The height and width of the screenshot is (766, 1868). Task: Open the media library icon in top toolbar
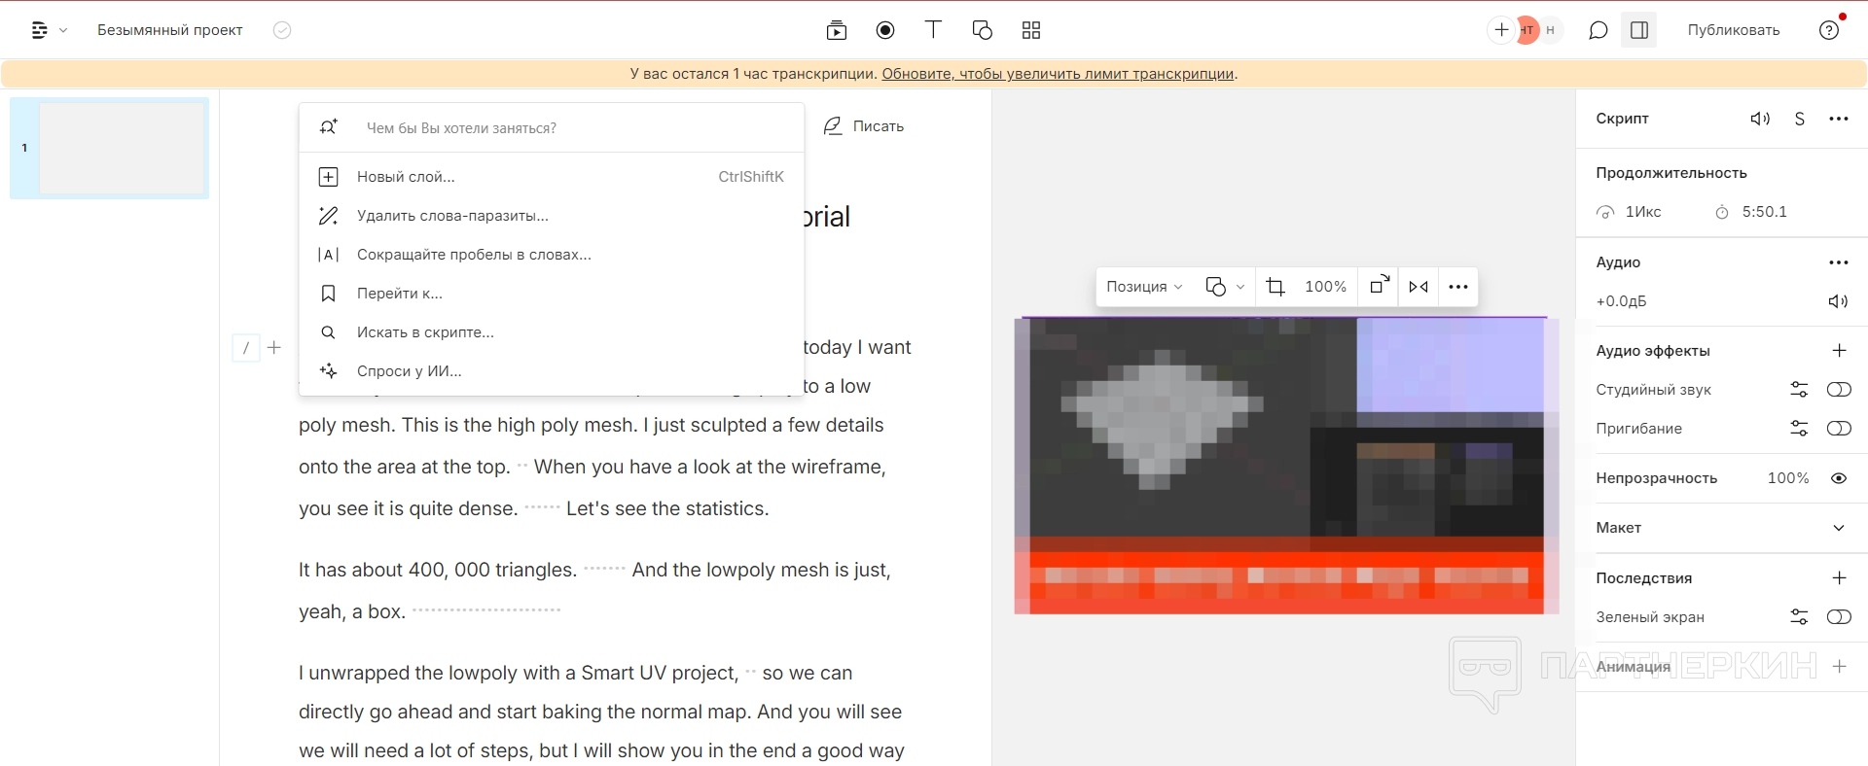coord(837,30)
